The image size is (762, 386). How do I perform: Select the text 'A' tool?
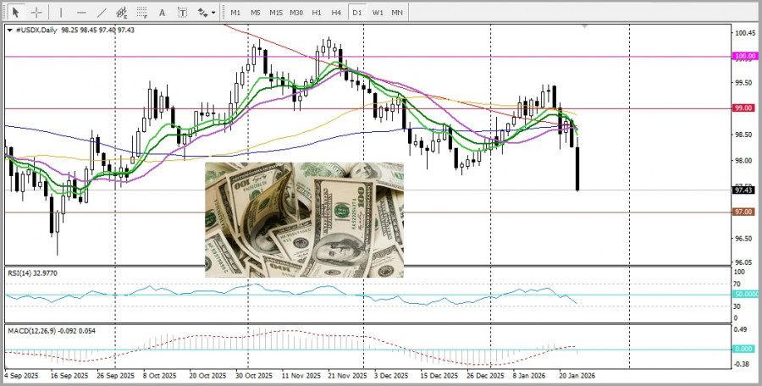tap(163, 13)
